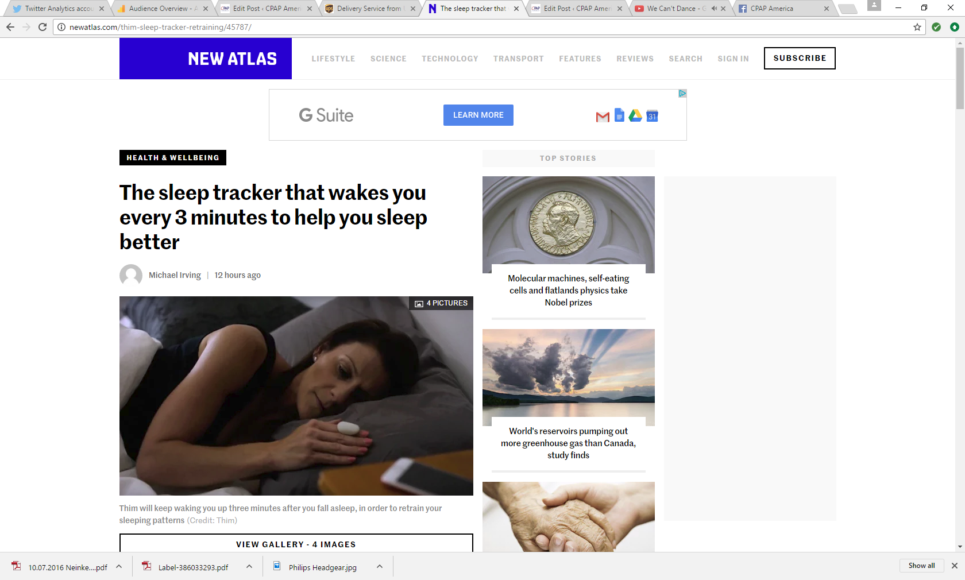
Task: Expand options for Label-386033293.pdf download
Action: click(x=249, y=567)
